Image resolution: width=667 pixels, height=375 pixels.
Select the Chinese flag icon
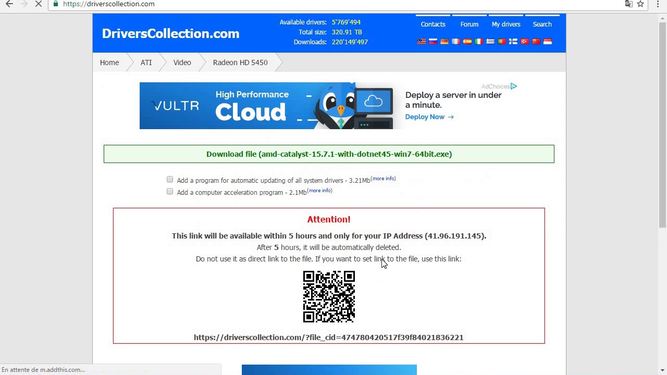[536, 42]
